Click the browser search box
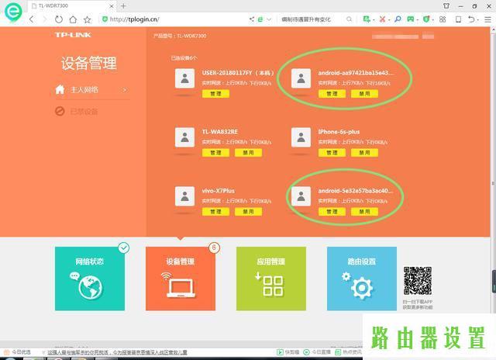The width and height of the screenshot is (496, 360). coord(312,19)
